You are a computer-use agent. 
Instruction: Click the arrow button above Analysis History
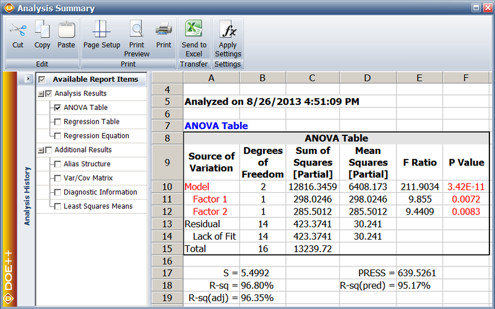point(28,79)
